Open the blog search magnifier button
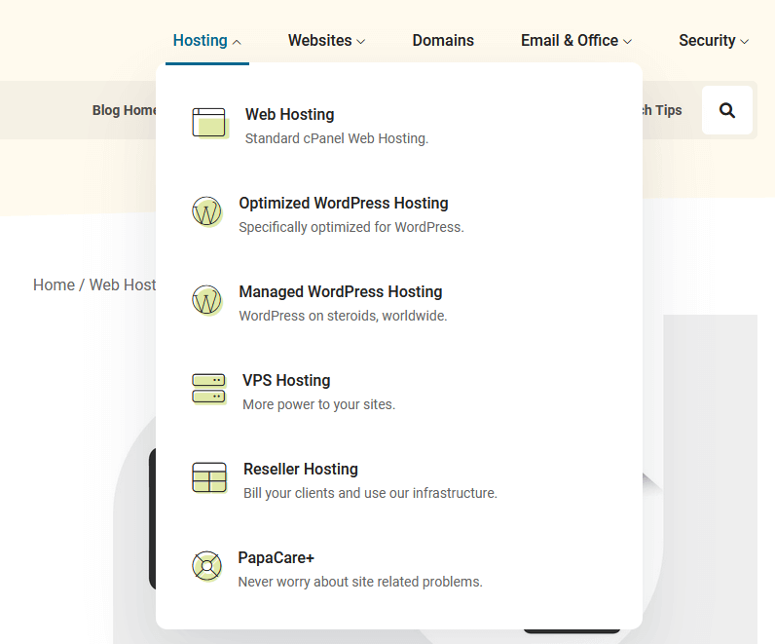This screenshot has width=775, height=644. [727, 110]
